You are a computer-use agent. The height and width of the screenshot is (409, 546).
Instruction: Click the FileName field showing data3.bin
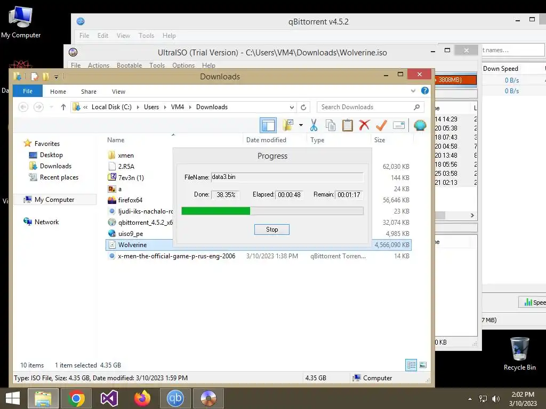[x=287, y=177]
